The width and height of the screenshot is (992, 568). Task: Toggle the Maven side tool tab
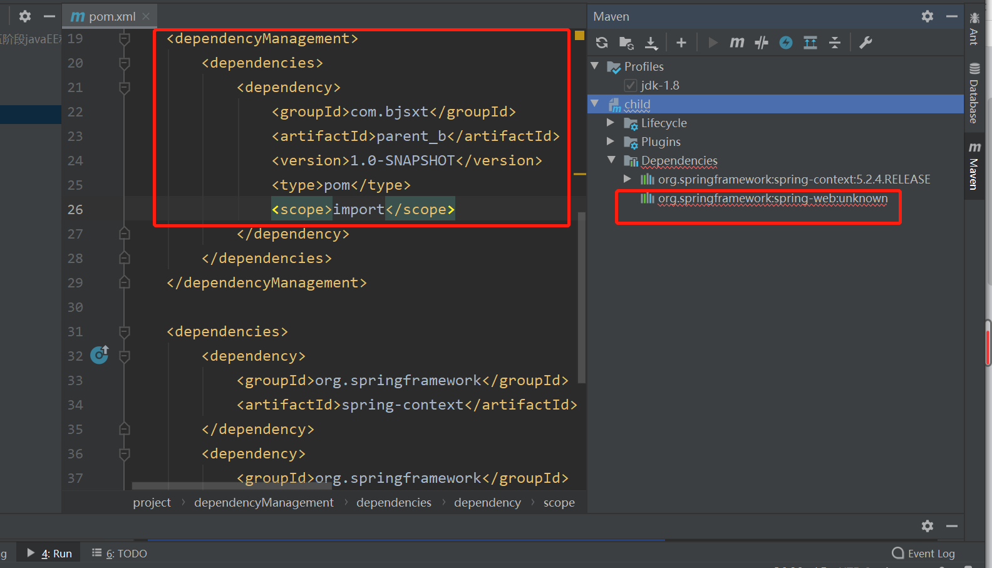pyautogui.click(x=974, y=166)
